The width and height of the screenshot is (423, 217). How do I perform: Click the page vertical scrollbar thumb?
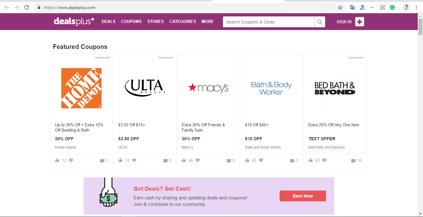point(420,26)
